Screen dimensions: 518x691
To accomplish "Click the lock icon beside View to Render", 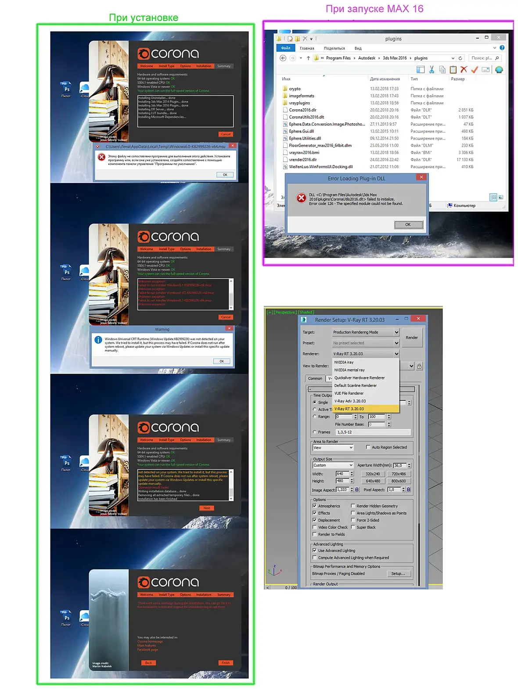I will [419, 366].
